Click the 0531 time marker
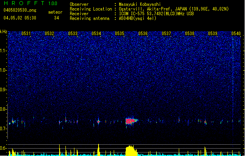 click(x=26, y=34)
